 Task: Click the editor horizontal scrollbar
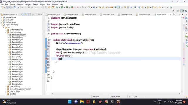[116, 94]
